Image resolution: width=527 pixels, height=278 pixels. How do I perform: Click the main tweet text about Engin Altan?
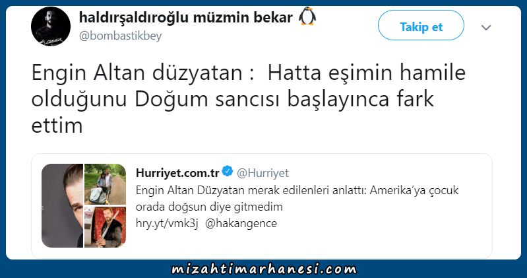249,99
